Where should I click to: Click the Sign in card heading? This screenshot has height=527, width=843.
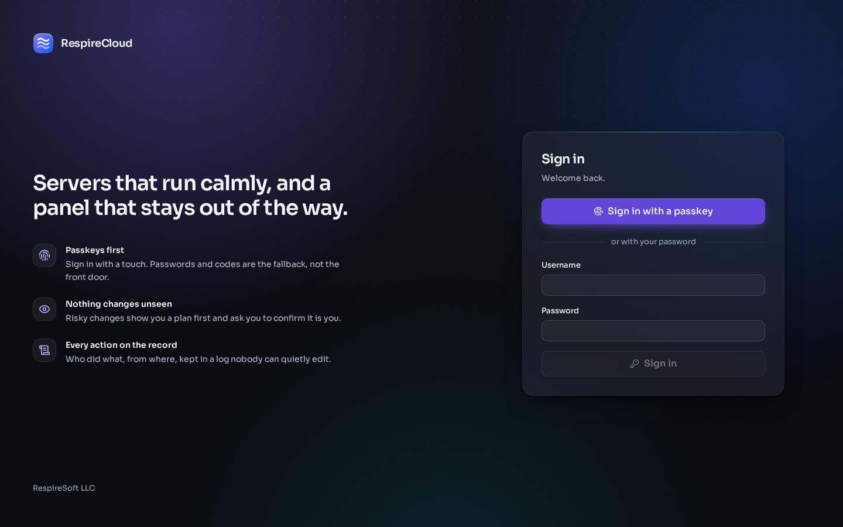(x=563, y=159)
